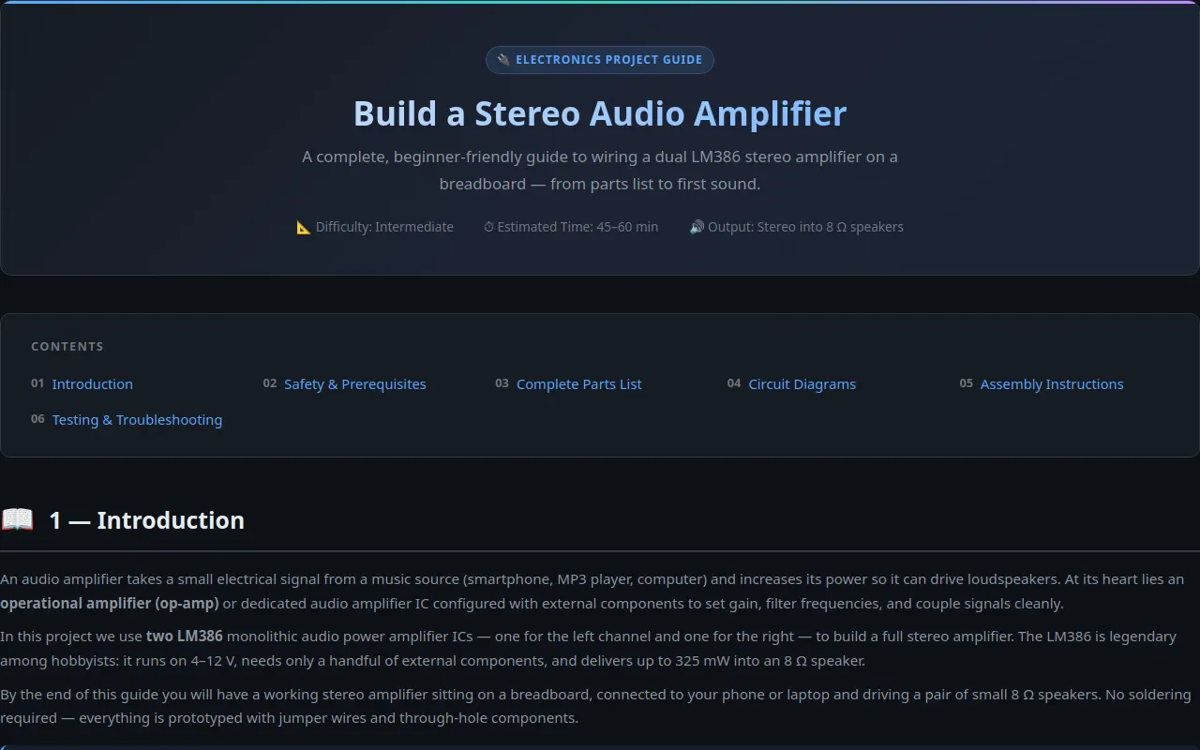Click the contents number 06
Viewport: 1200px width, 750px height.
click(x=37, y=419)
